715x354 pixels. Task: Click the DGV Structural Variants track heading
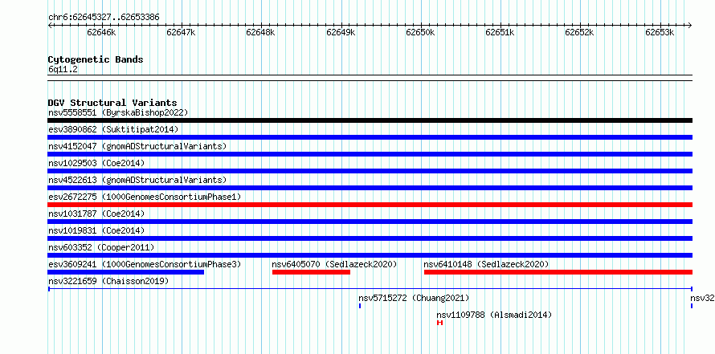point(112,103)
